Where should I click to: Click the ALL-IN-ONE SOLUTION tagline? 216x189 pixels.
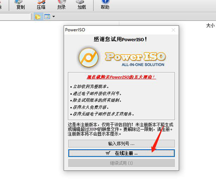pos(143,64)
